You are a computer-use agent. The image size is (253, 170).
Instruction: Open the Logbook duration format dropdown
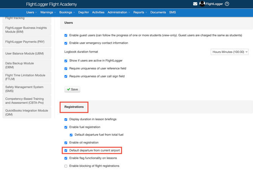click(x=230, y=52)
